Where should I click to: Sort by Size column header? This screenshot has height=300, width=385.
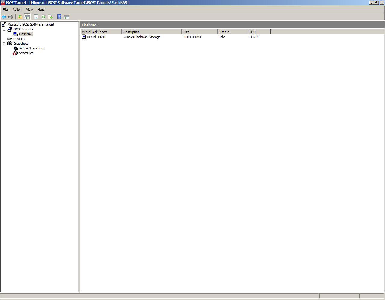[200, 31]
